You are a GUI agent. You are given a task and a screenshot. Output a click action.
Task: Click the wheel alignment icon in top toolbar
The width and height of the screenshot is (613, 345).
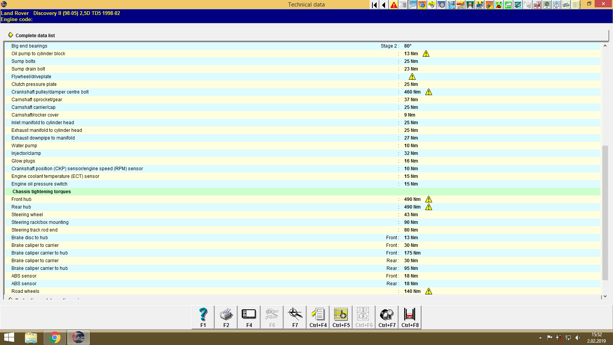point(461,5)
